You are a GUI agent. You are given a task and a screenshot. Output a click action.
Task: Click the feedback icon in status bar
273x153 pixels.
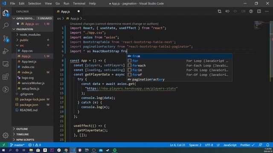coord(261,145)
